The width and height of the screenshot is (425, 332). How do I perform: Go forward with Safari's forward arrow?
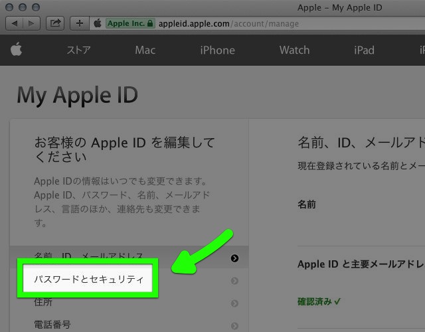[32, 24]
